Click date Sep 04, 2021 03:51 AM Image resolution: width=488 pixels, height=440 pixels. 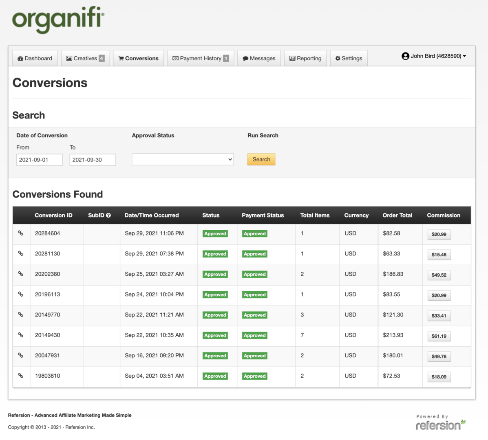[x=154, y=376]
